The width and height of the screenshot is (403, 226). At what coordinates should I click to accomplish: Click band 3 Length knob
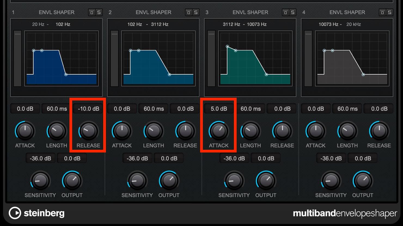[x=251, y=131]
